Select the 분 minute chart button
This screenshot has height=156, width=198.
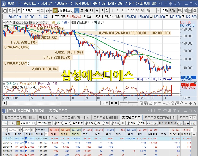click(x=97, y=11)
